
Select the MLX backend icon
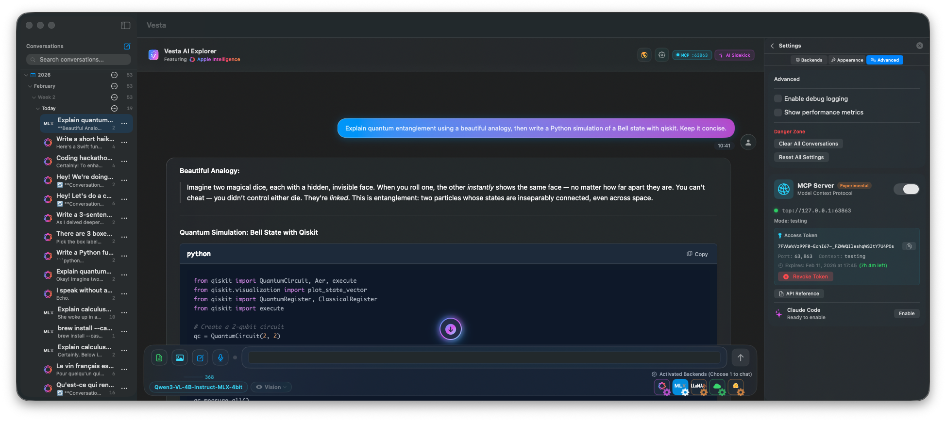[680, 387]
